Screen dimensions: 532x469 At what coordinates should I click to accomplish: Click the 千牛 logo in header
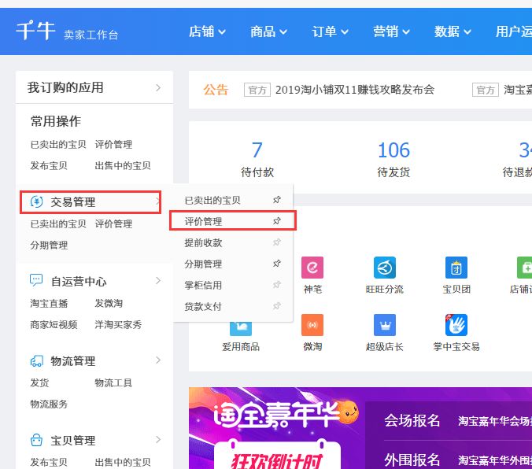pos(35,31)
